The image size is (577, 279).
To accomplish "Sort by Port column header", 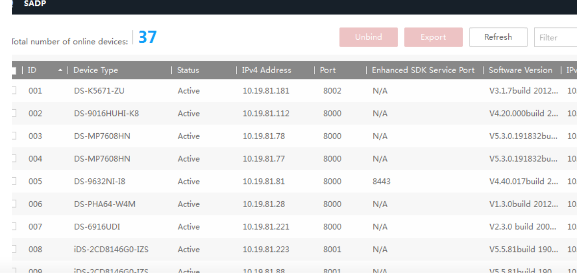I will (x=328, y=70).
